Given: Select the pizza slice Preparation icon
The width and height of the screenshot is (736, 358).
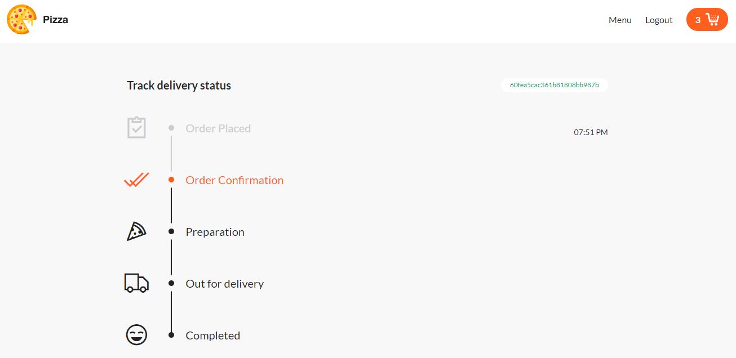Looking at the screenshot, I should pos(136,231).
